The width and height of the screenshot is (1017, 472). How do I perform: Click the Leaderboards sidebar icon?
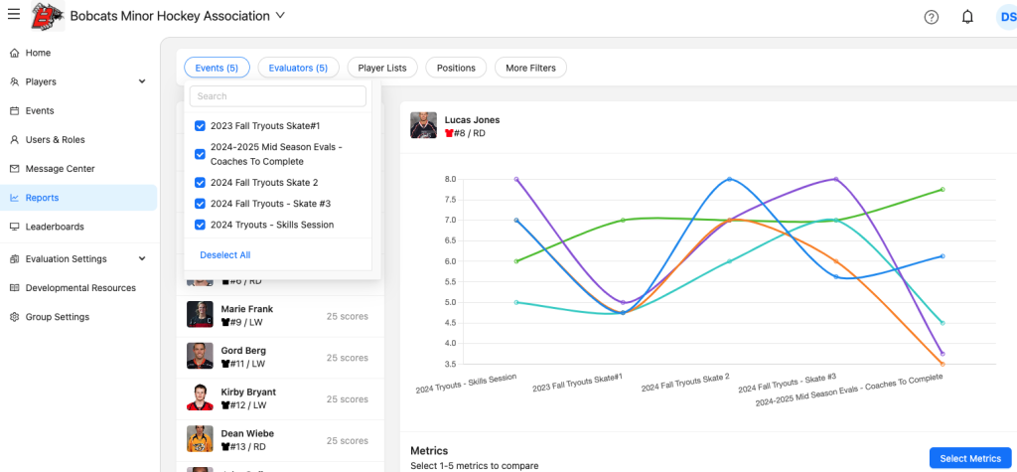[x=15, y=227]
